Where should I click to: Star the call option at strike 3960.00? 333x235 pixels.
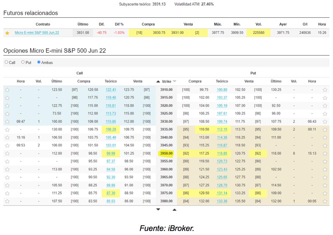point(7,169)
